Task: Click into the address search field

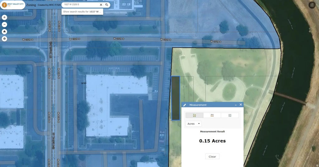Action: point(80,5)
